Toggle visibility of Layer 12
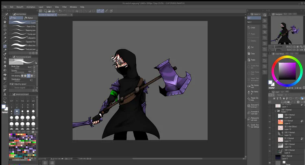This screenshot has height=165, width=305. (x=270, y=128)
